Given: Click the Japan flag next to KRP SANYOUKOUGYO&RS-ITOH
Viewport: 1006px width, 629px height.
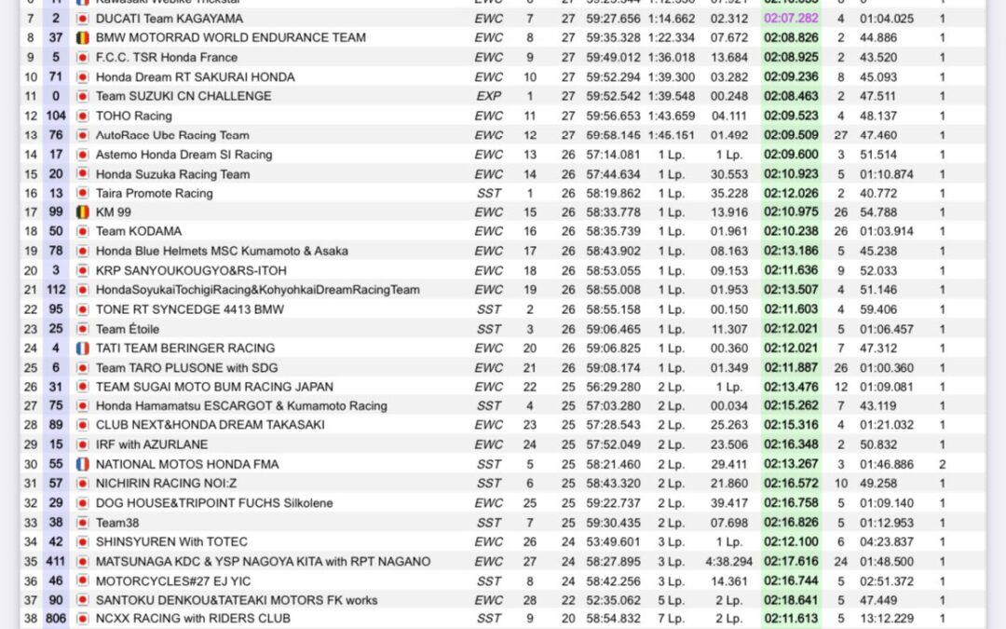Looking at the screenshot, I should pyautogui.click(x=82, y=271).
